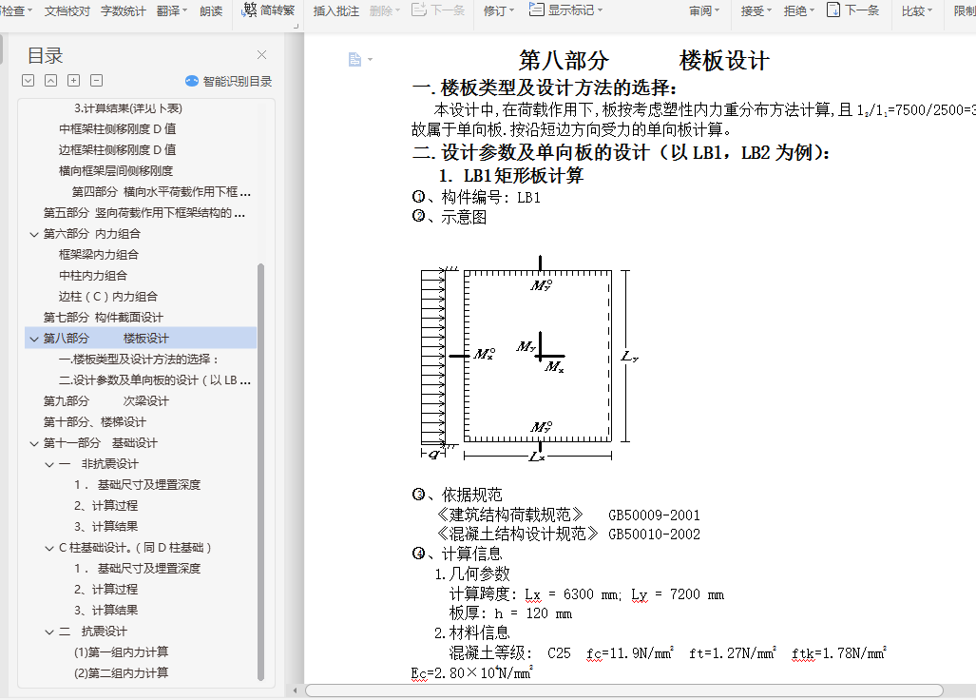Click the 显示标记 markup icon
This screenshot has height=700, width=976.
[x=536, y=10]
